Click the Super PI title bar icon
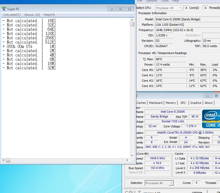Viewport: 220px width, 193px height. (4, 9)
